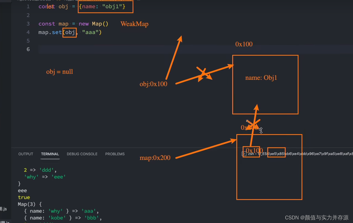Click the 'new Map()' code on line 3
This screenshot has width=353, height=223.
click(x=94, y=24)
